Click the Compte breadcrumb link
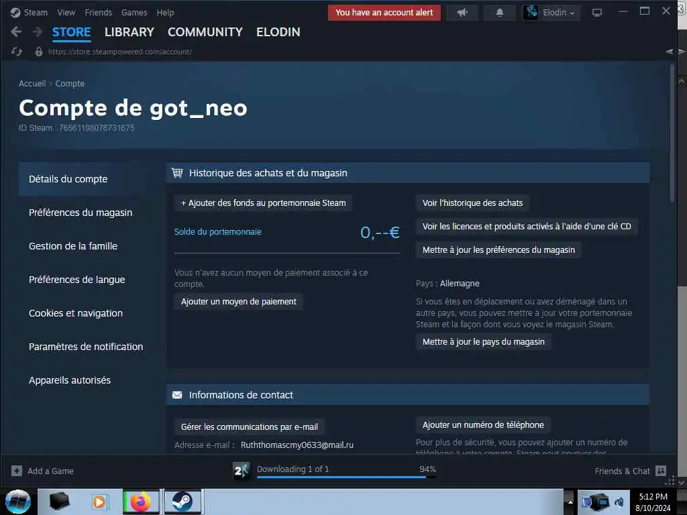The width and height of the screenshot is (687, 515). tap(70, 84)
